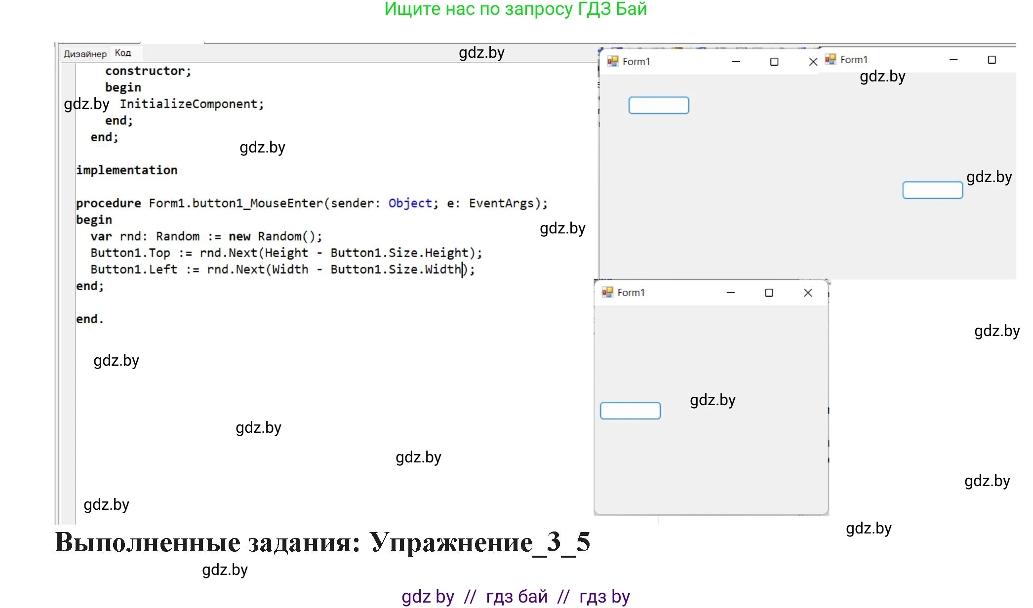Viewport: 1033px width, 608px height.
Task: Click the Form1 icon on the top-right window
Action: click(x=830, y=59)
